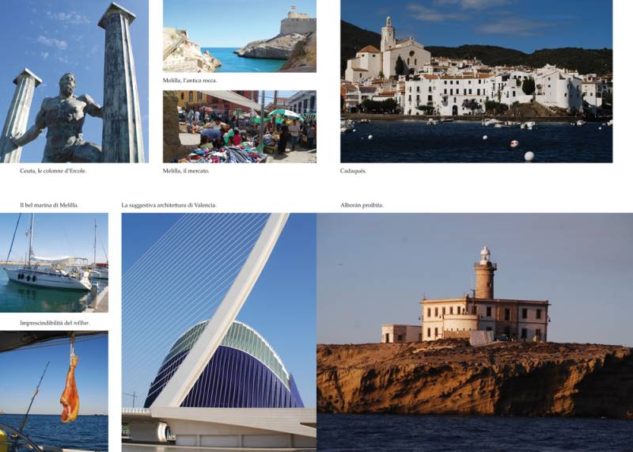The width and height of the screenshot is (633, 452).
Task: Select the "Cadaqués." caption text
Action: click(x=354, y=170)
